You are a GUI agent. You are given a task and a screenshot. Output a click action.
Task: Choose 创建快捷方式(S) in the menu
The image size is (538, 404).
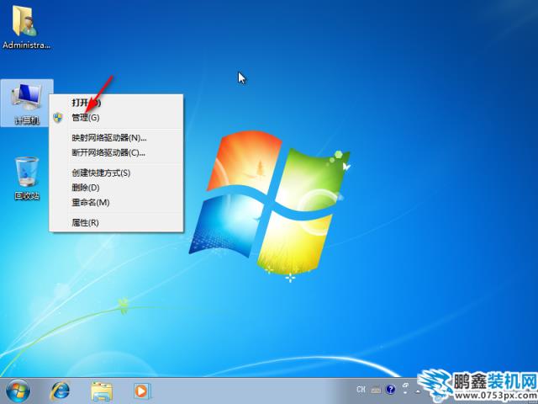116,173
